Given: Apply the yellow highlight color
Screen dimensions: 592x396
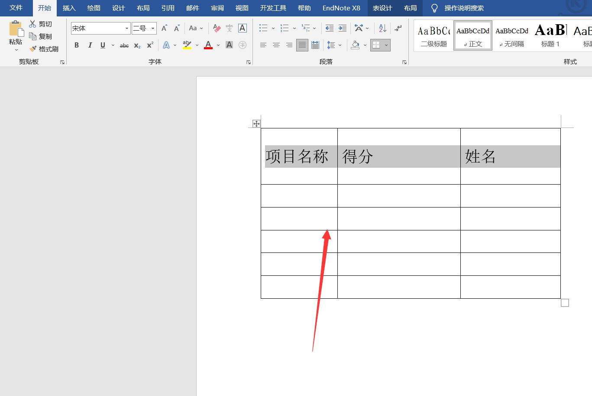Looking at the screenshot, I should 187,45.
